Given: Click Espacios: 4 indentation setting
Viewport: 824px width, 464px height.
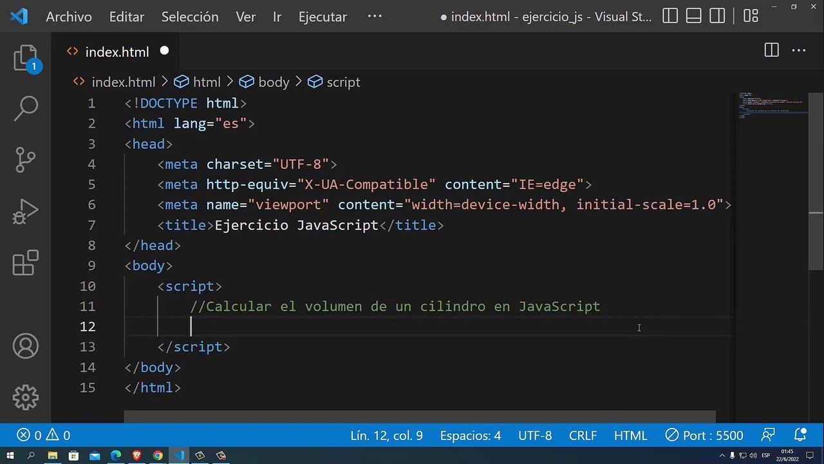Looking at the screenshot, I should click(x=470, y=436).
